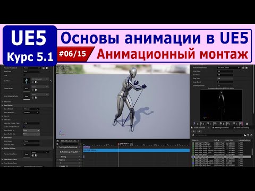
Task: Collapse the Additive Settings section
Action: click(x=3, y=149)
